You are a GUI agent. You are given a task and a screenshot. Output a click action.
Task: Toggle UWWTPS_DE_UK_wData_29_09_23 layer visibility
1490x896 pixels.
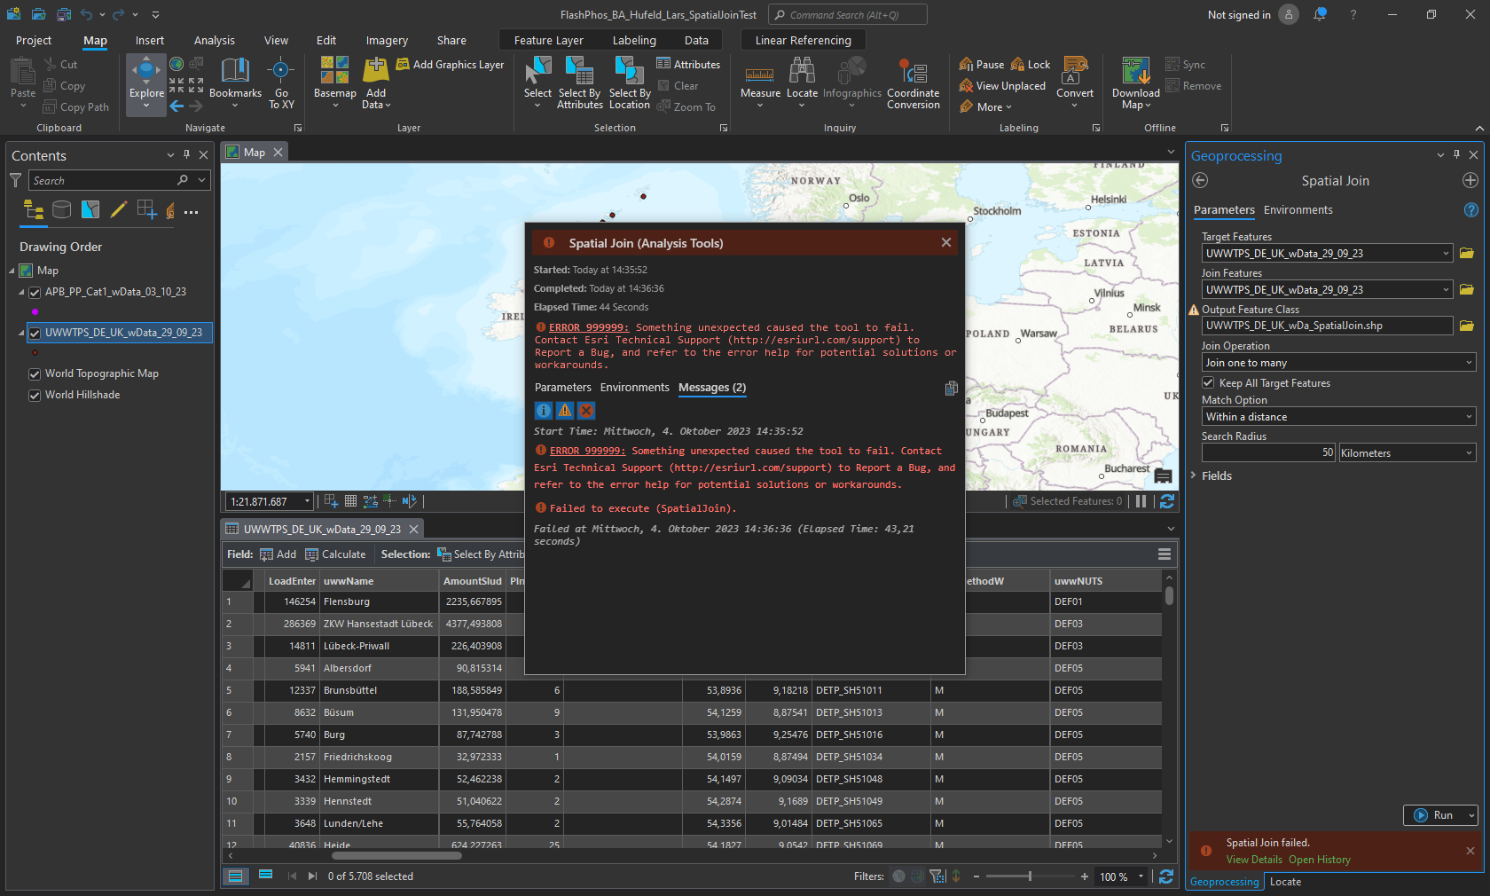[35, 334]
